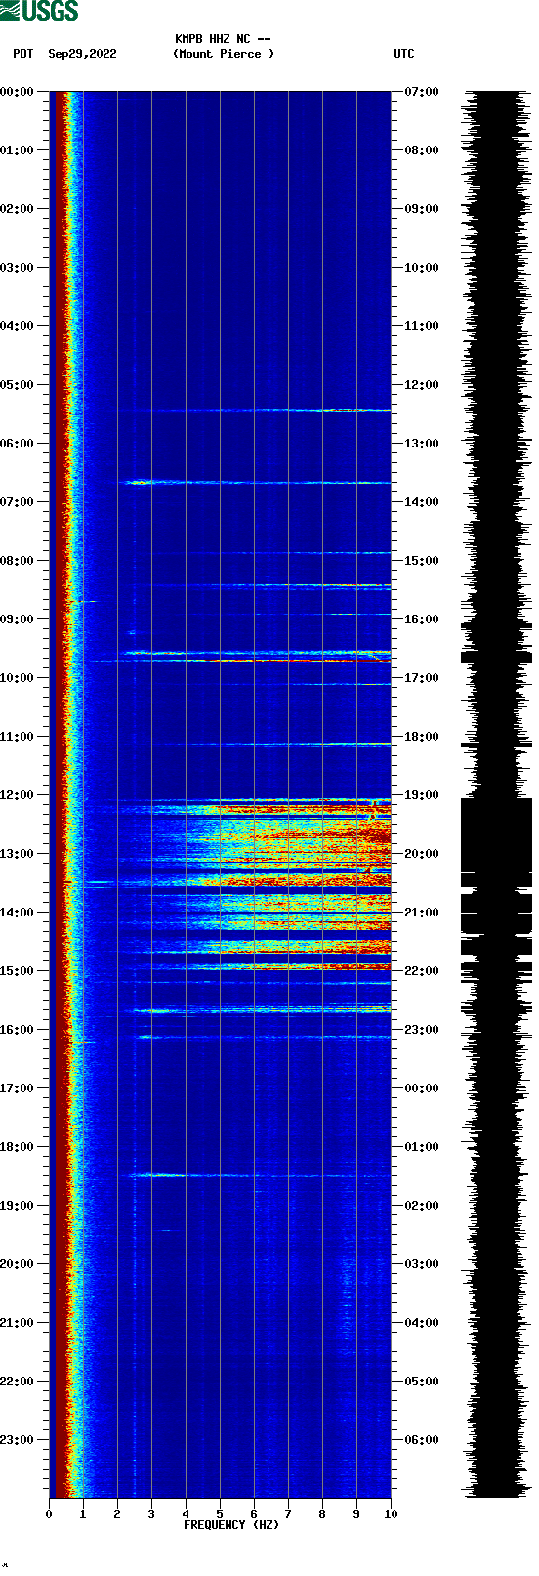Click the spectral line near 05:27 PDT
The image size is (539, 1576).
(x=264, y=410)
